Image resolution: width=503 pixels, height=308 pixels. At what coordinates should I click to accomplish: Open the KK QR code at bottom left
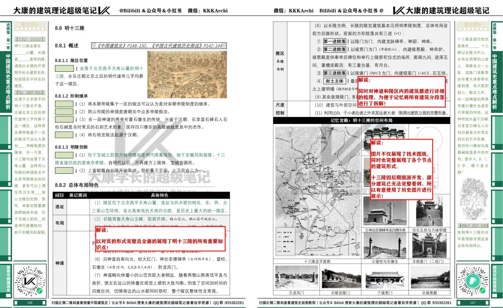(30, 281)
